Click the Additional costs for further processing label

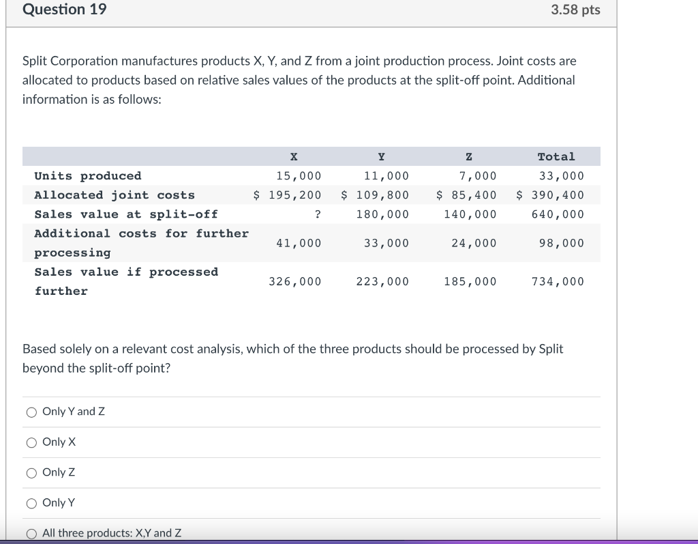[x=141, y=242]
